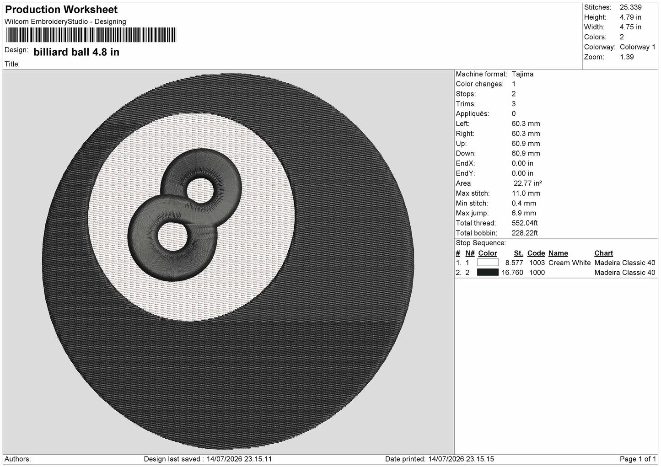Click the Machine format value 'Tajima'
This screenshot has height=467, width=661.
pyautogui.click(x=522, y=74)
